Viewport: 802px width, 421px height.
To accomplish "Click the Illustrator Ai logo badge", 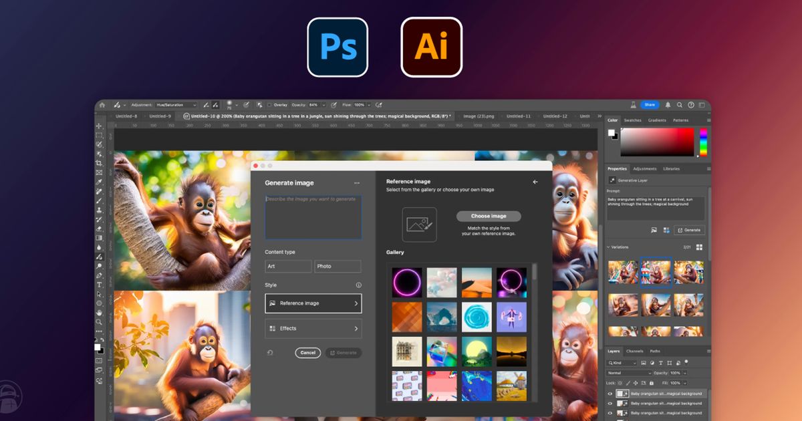I will 432,47.
